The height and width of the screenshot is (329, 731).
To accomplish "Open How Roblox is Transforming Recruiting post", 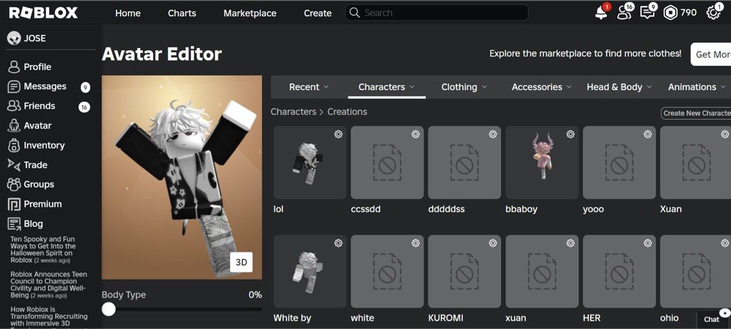I will coord(49,316).
